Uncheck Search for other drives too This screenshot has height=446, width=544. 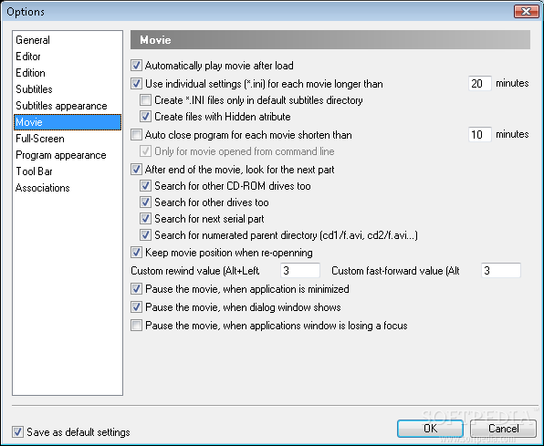145,202
